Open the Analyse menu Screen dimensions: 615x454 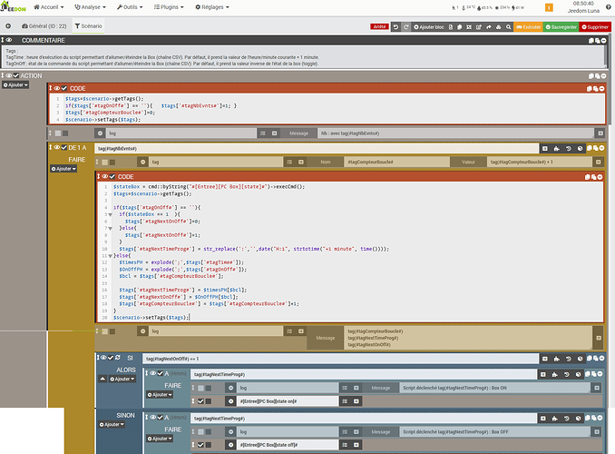point(90,7)
